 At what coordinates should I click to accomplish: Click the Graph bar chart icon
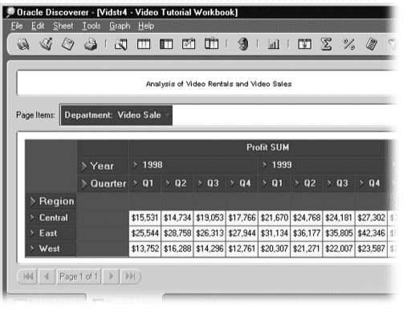coord(274,44)
